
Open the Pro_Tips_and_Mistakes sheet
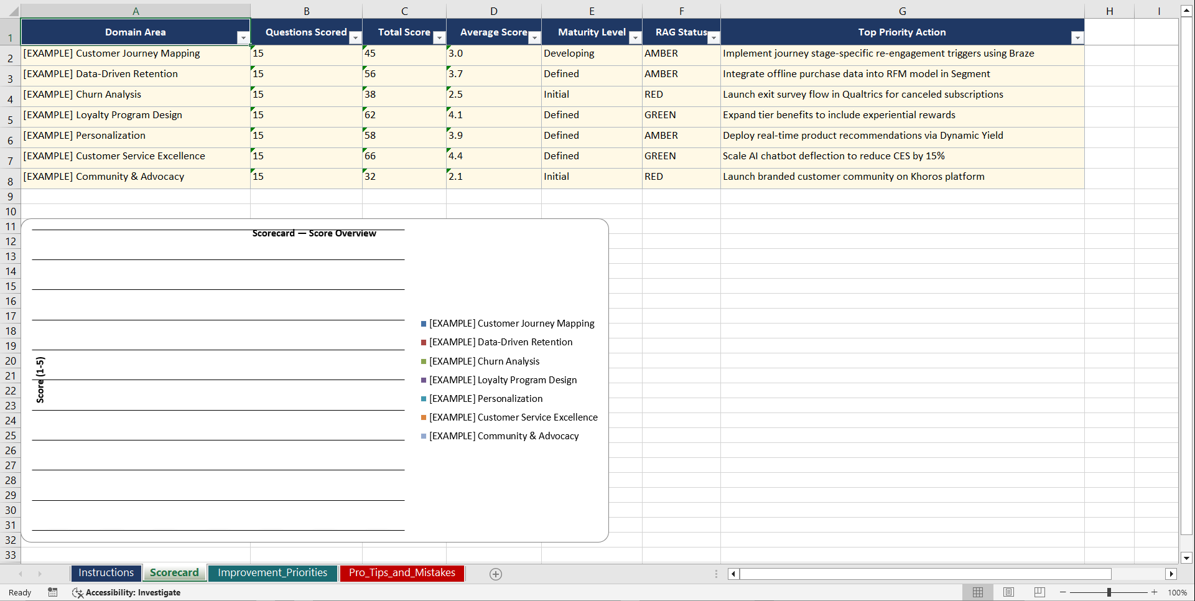(402, 573)
